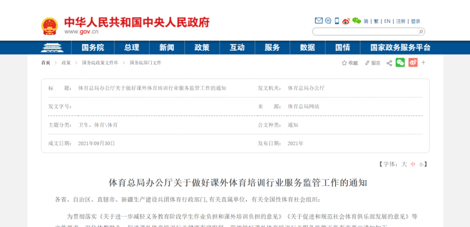The image size is (470, 227).
Task: Go to 政策 breadcrumb link
Action: tap(66, 63)
